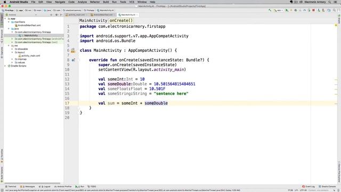
Task: Open the Build menu
Action: 106,2
